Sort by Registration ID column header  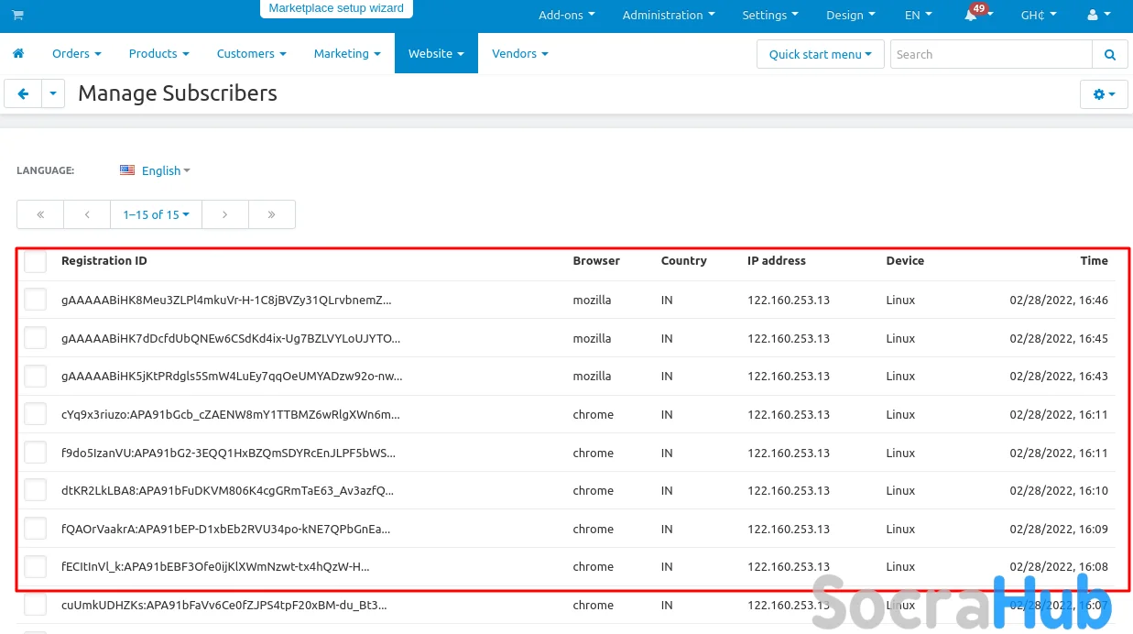pyautogui.click(x=104, y=261)
